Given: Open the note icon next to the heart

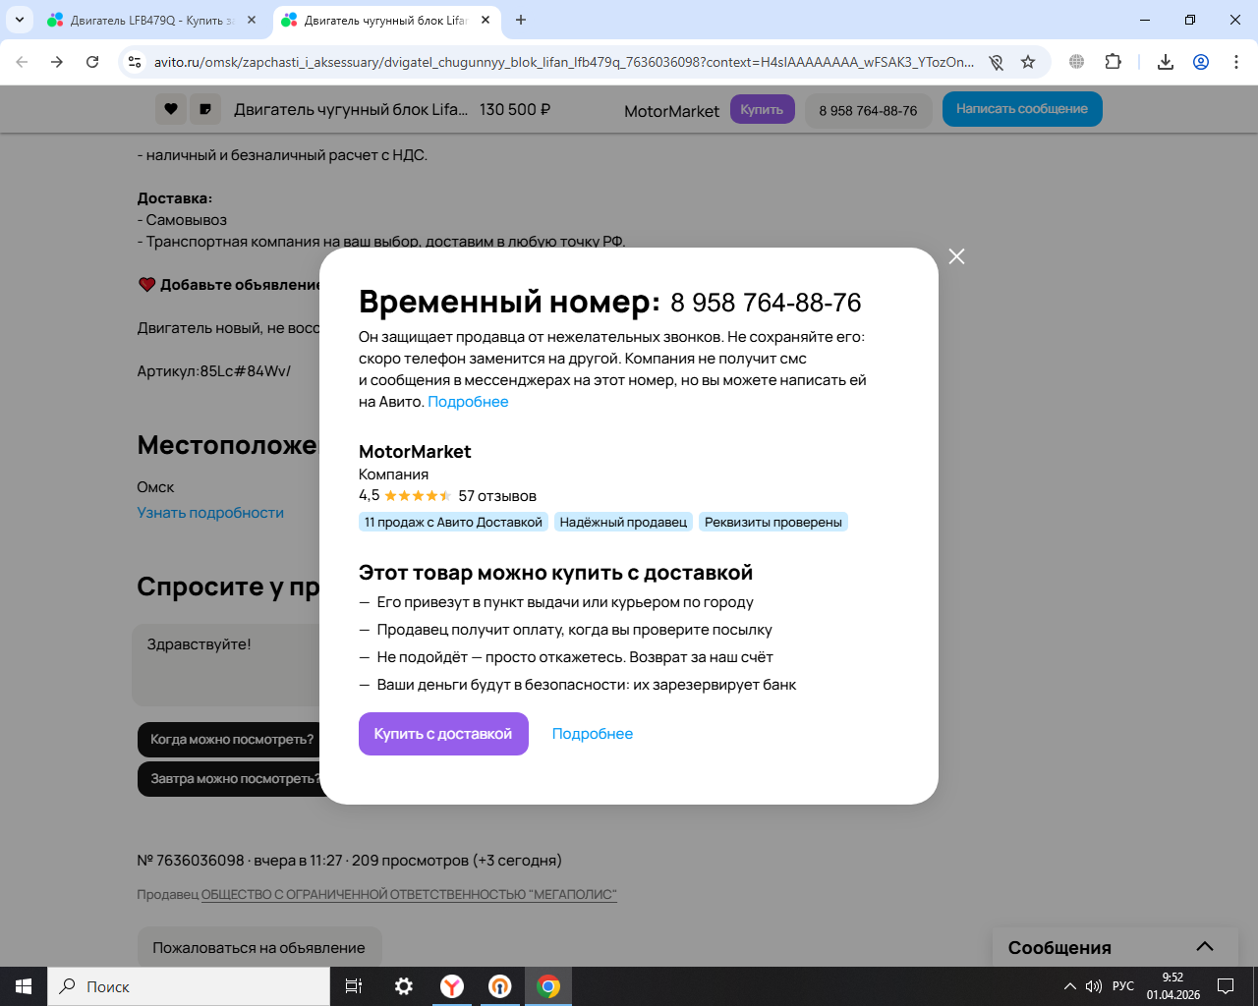Looking at the screenshot, I should pos(204,109).
